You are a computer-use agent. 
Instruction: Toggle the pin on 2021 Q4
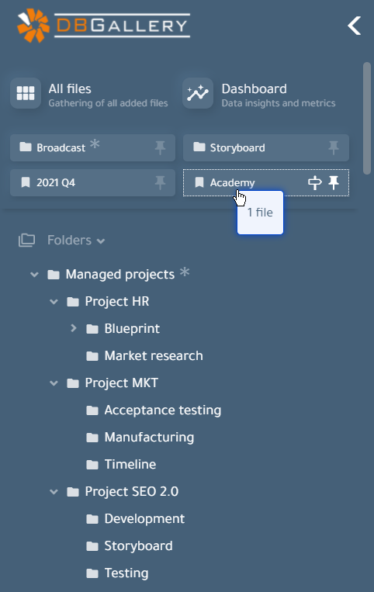[160, 183]
